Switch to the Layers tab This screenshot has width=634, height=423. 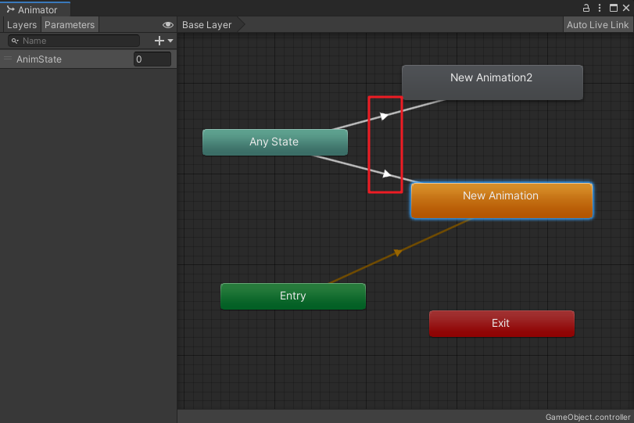21,25
